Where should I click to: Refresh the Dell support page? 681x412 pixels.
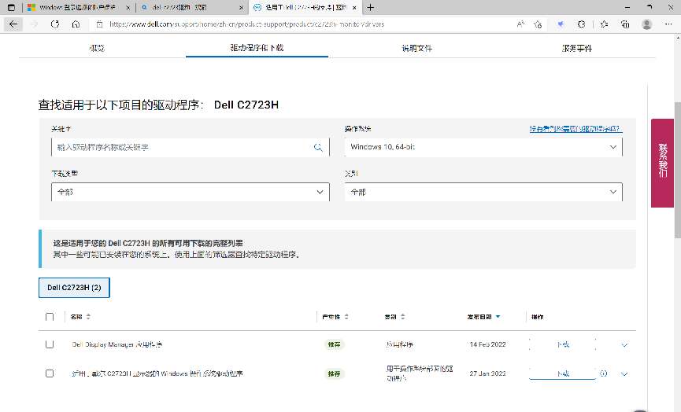pos(55,24)
